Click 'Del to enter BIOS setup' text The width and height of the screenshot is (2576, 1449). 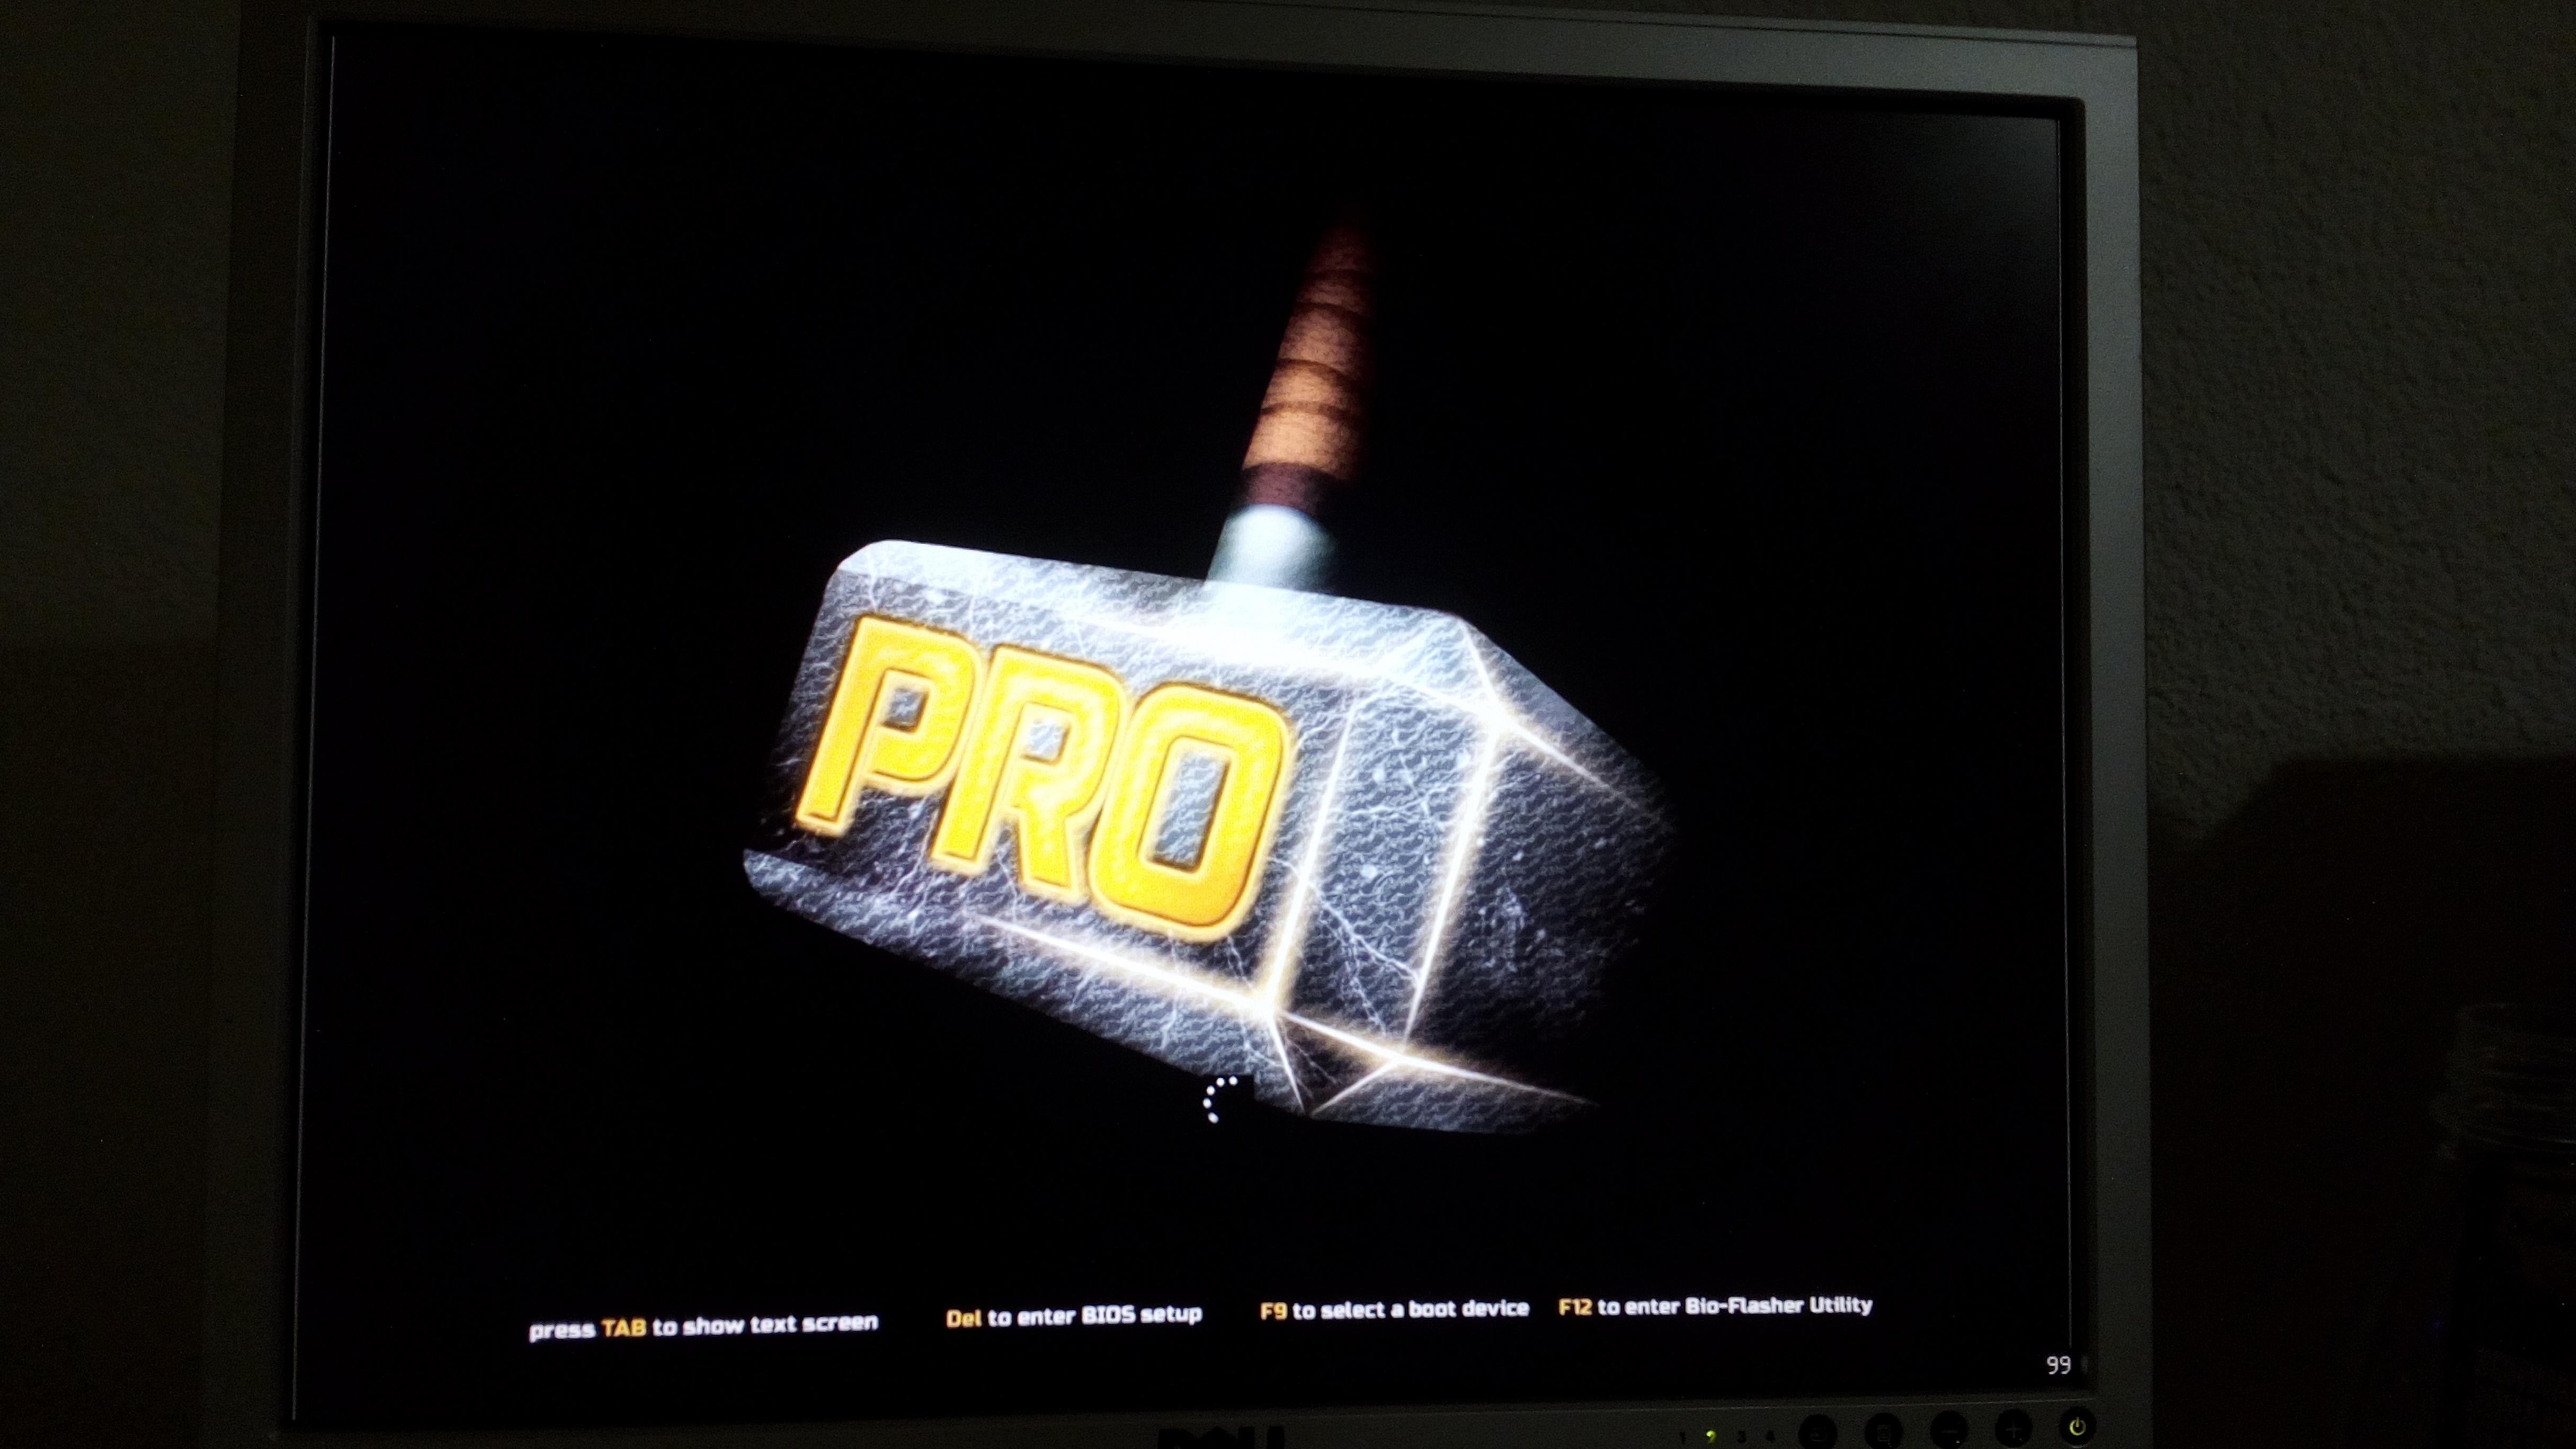[x=1073, y=1315]
